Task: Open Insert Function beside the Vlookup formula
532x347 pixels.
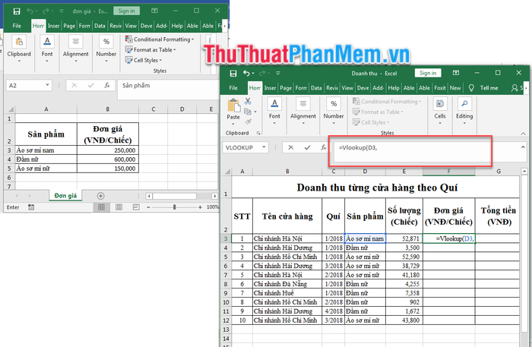Action: (321, 147)
